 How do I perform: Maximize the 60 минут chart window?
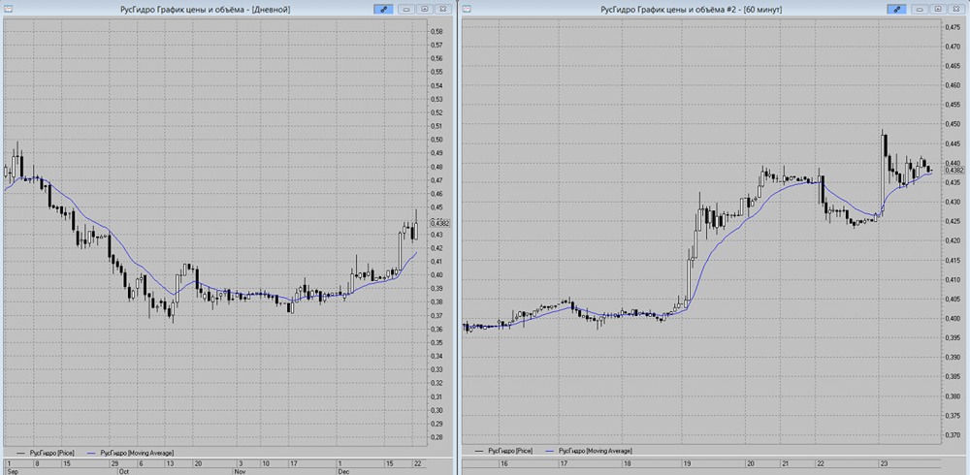(938, 10)
